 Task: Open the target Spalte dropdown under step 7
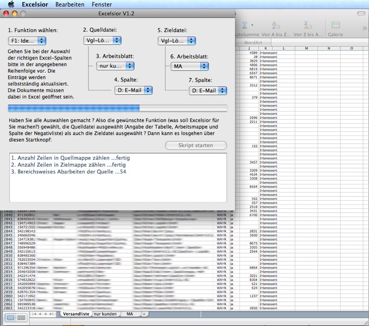(208, 91)
